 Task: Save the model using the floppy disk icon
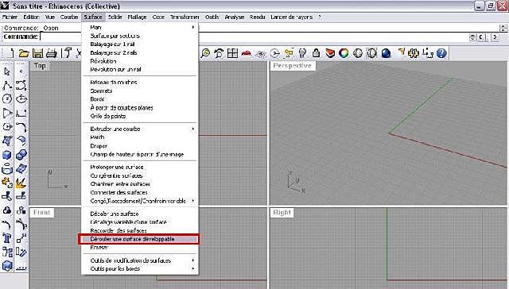[x=38, y=53]
